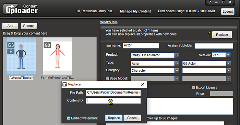Viewport: 240px width, 125px height.
Task: Close the Content Uploader window
Action: coord(230,2)
